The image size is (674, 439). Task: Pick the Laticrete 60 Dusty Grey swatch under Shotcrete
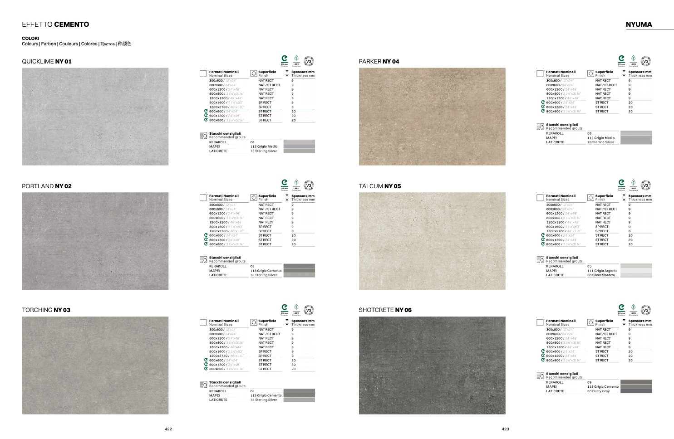click(x=636, y=391)
